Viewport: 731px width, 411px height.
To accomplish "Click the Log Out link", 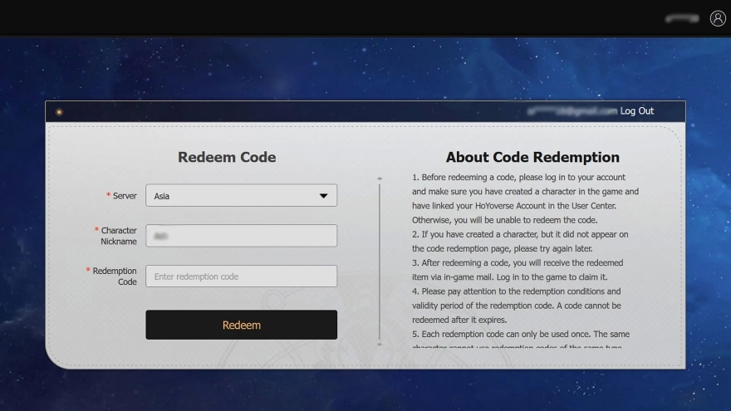I will point(637,111).
